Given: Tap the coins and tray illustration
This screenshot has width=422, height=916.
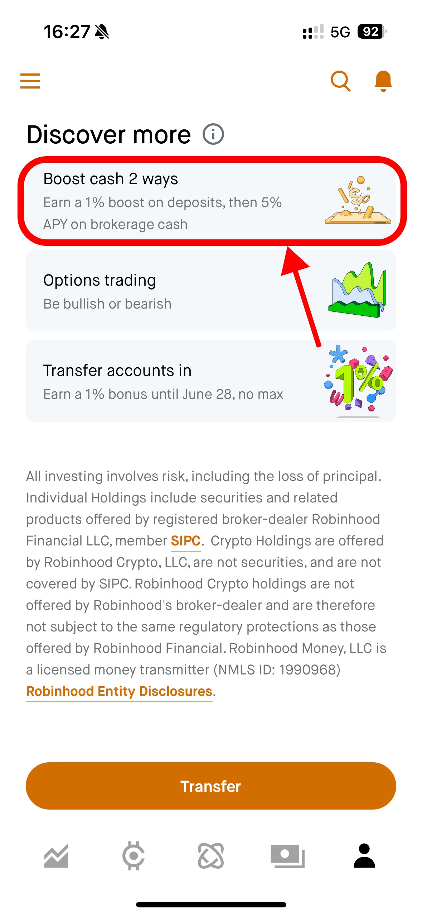Looking at the screenshot, I should 358,200.
